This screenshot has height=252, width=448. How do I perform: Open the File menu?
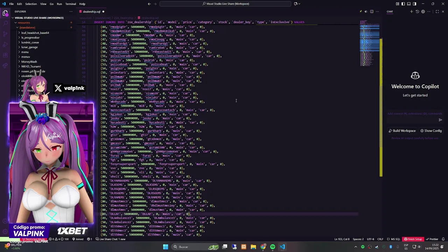point(12,4)
